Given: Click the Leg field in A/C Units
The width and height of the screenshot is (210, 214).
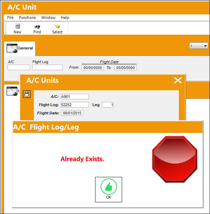Looking at the screenshot, I should [x=108, y=105].
